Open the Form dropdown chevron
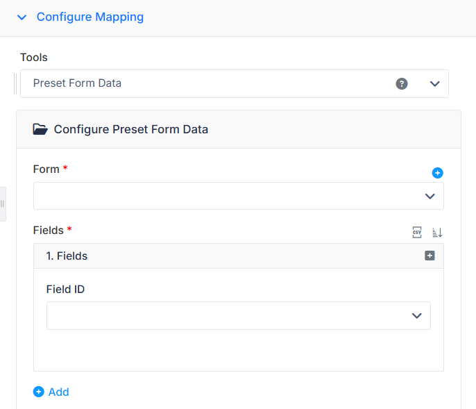476x409 pixels. click(x=430, y=197)
